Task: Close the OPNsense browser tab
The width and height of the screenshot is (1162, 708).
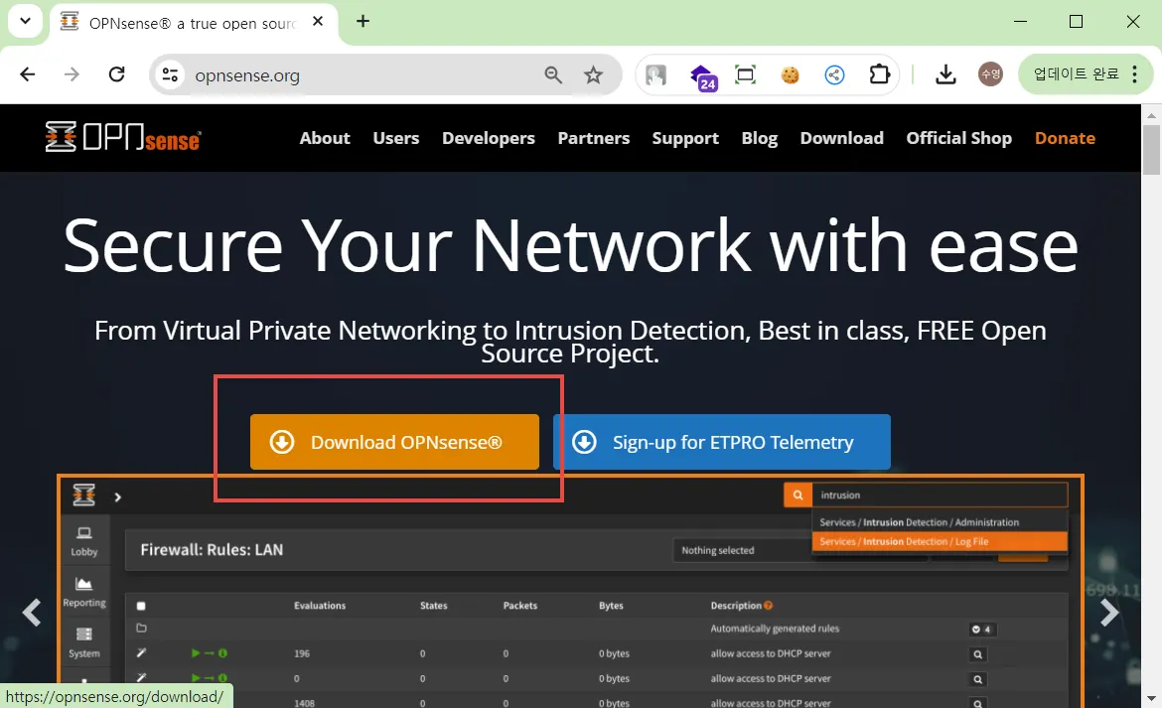Action: coord(318,22)
